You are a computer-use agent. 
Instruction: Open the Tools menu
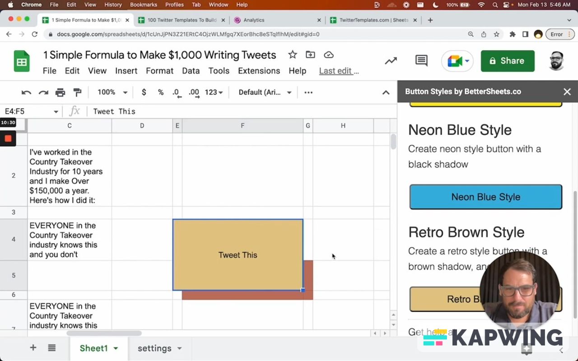[219, 71]
